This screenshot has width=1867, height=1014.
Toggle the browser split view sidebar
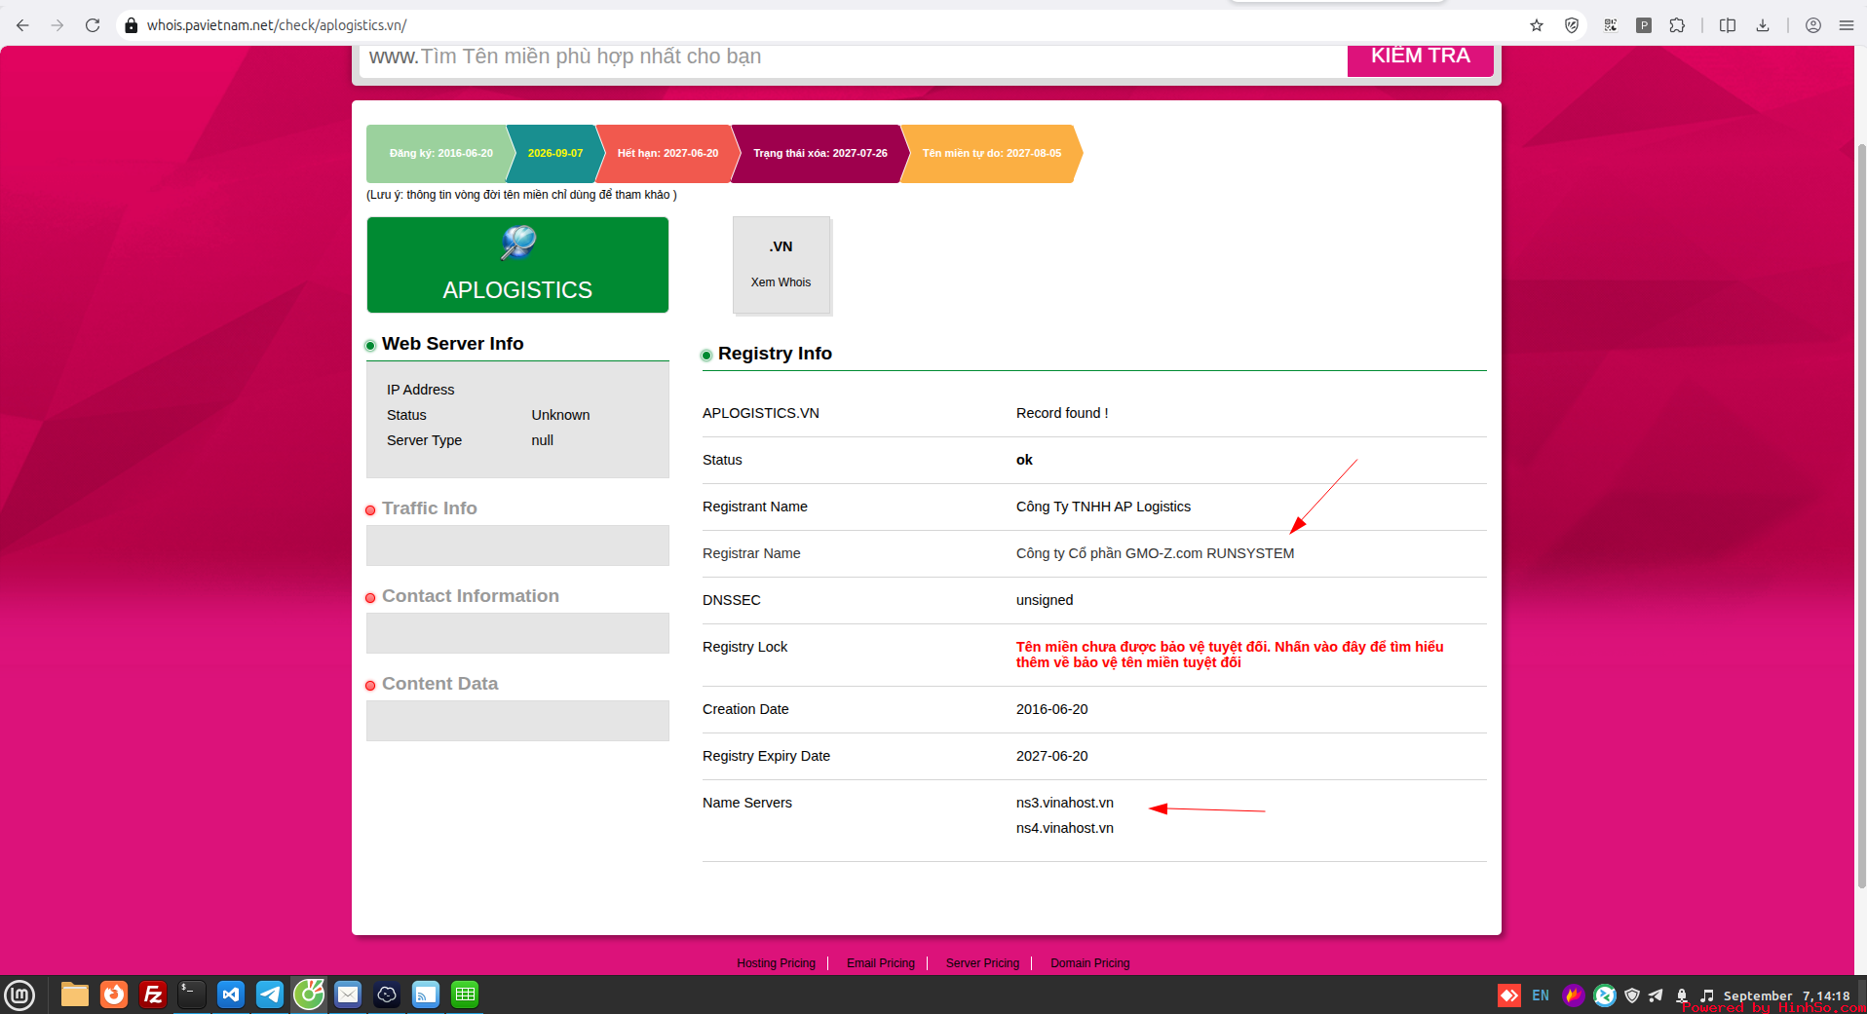tap(1728, 25)
